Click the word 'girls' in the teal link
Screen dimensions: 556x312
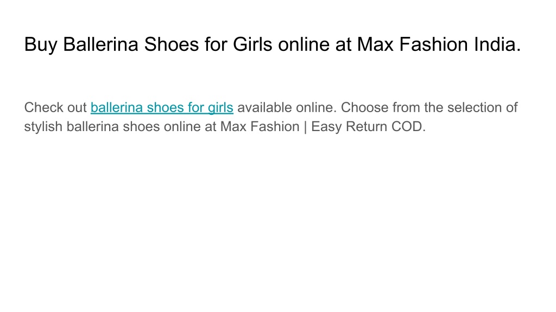pos(220,108)
